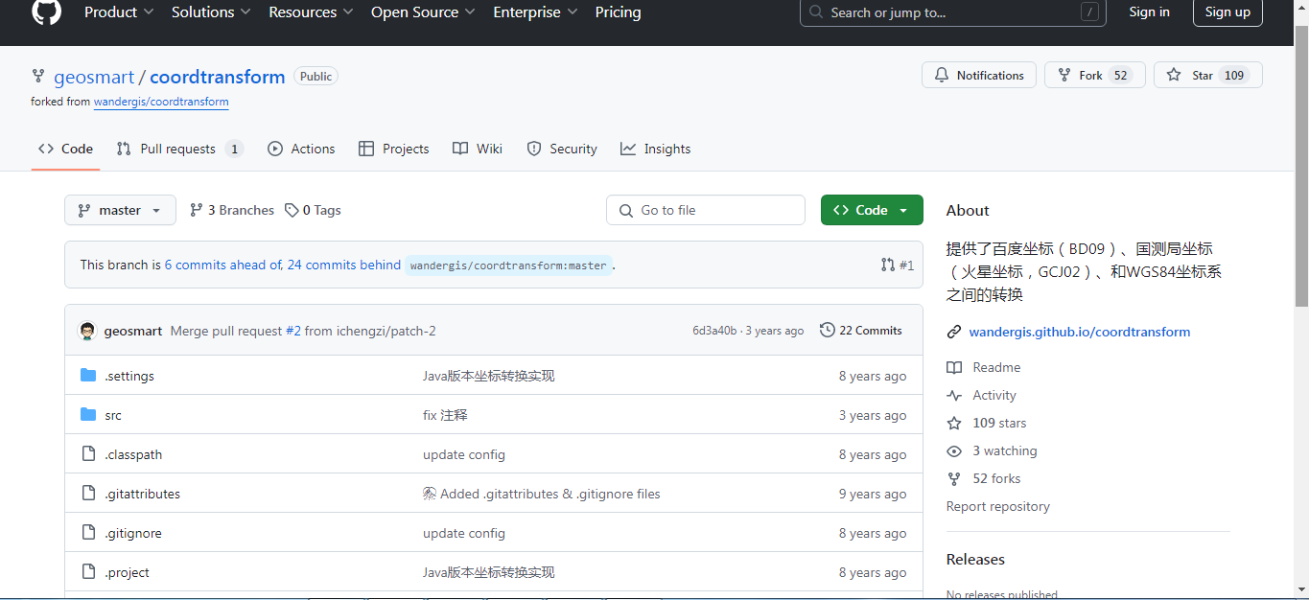The width and height of the screenshot is (1309, 600).
Task: Click the .gitignore file icon
Action: point(88,532)
